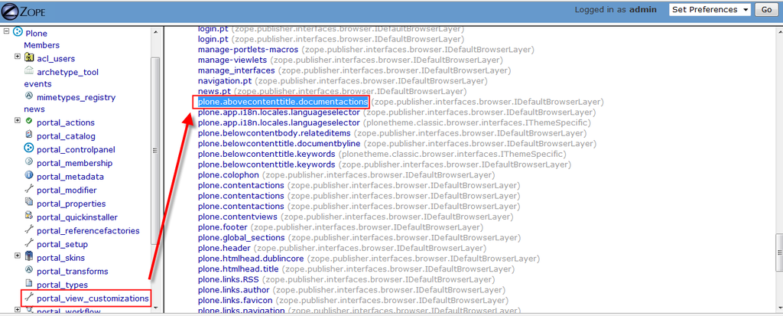The image size is (783, 316).
Task: Click the Zope logo in header
Action: pyautogui.click(x=24, y=11)
